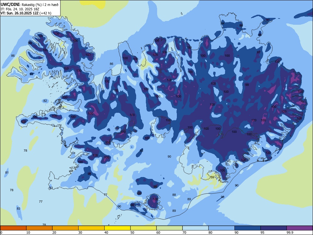The height and width of the screenshot is (235, 313).
Task: Click the dark blue 90–95 legend swatch
Action: pos(248,228)
